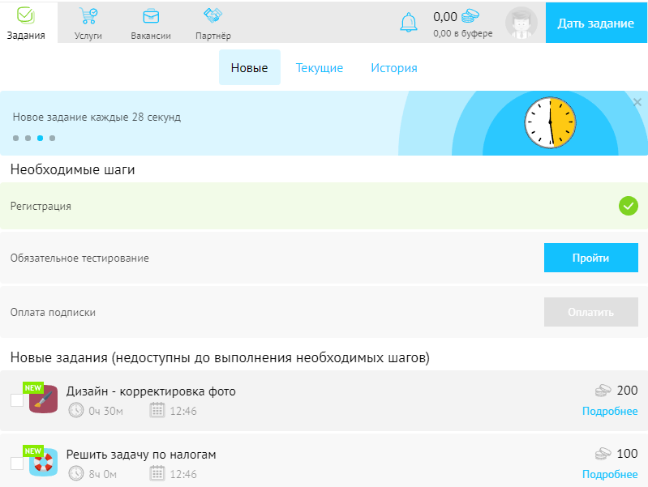Click the Дать задание button
The height and width of the screenshot is (487, 648).
click(596, 23)
